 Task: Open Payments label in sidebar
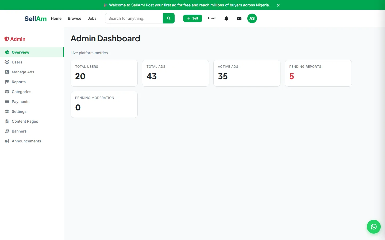pyautogui.click(x=21, y=102)
